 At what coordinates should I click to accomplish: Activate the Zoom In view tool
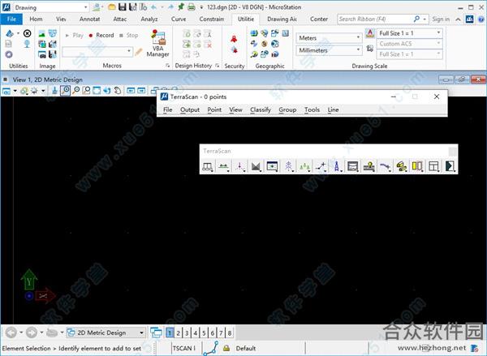65,90
